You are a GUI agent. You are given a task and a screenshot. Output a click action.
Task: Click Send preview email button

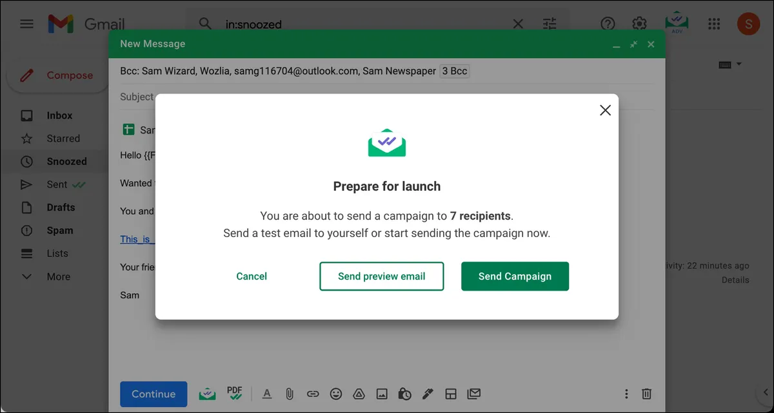(x=382, y=276)
